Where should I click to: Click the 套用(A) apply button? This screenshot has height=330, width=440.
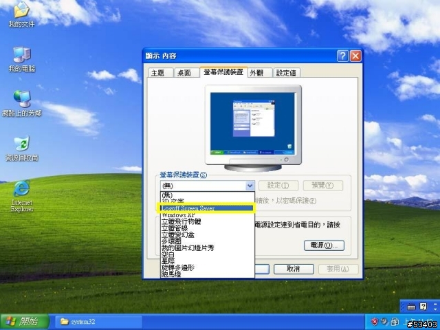(338, 269)
